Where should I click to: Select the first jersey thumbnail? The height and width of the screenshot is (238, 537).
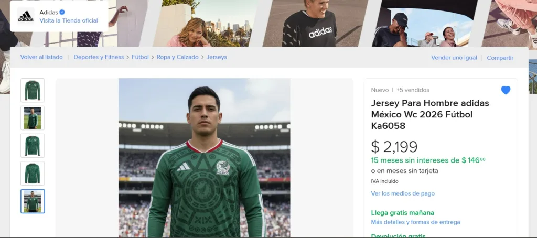pos(33,90)
